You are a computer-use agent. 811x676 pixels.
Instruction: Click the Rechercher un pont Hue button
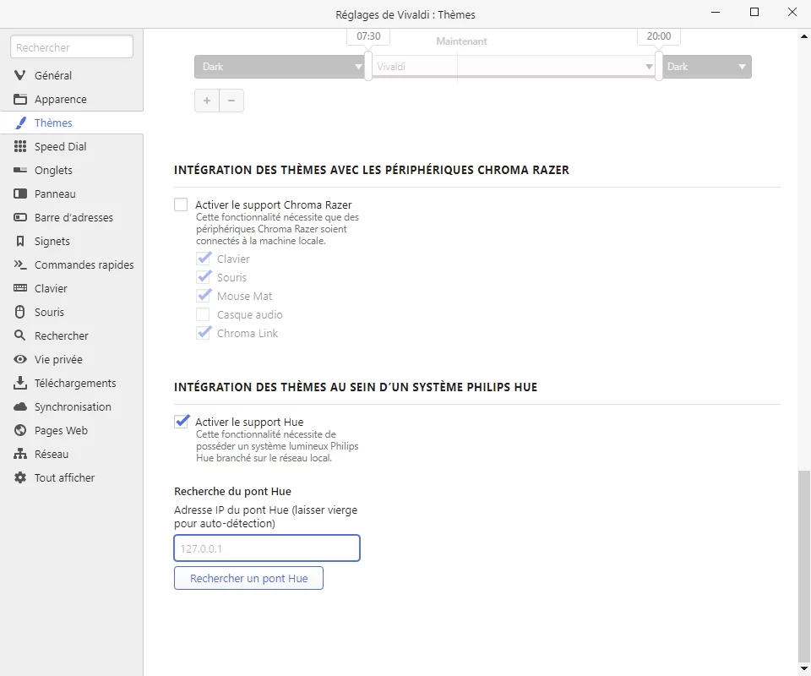[248, 578]
